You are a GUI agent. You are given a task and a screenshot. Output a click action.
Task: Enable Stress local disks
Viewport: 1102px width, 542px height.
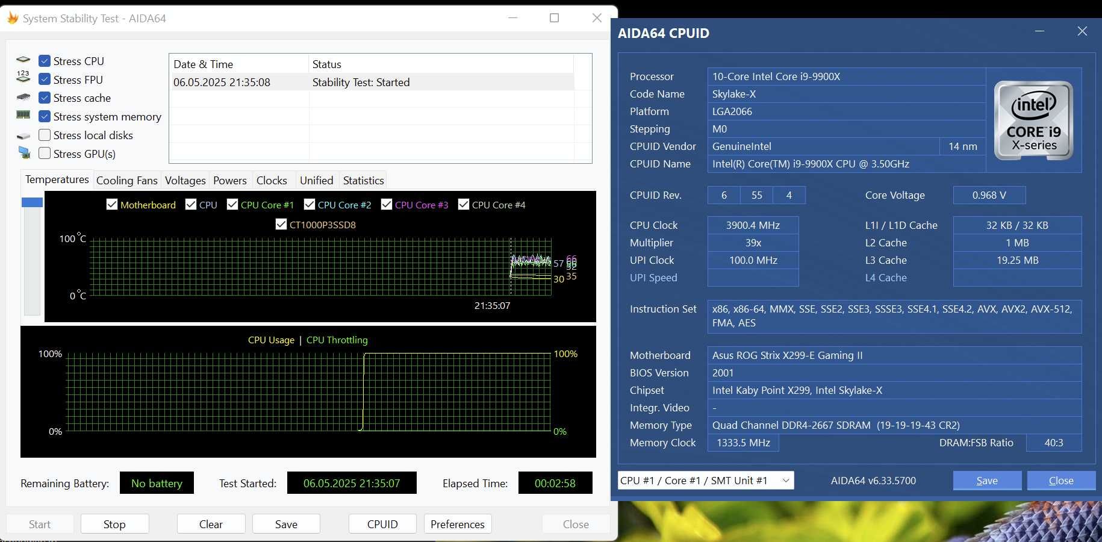(x=45, y=135)
